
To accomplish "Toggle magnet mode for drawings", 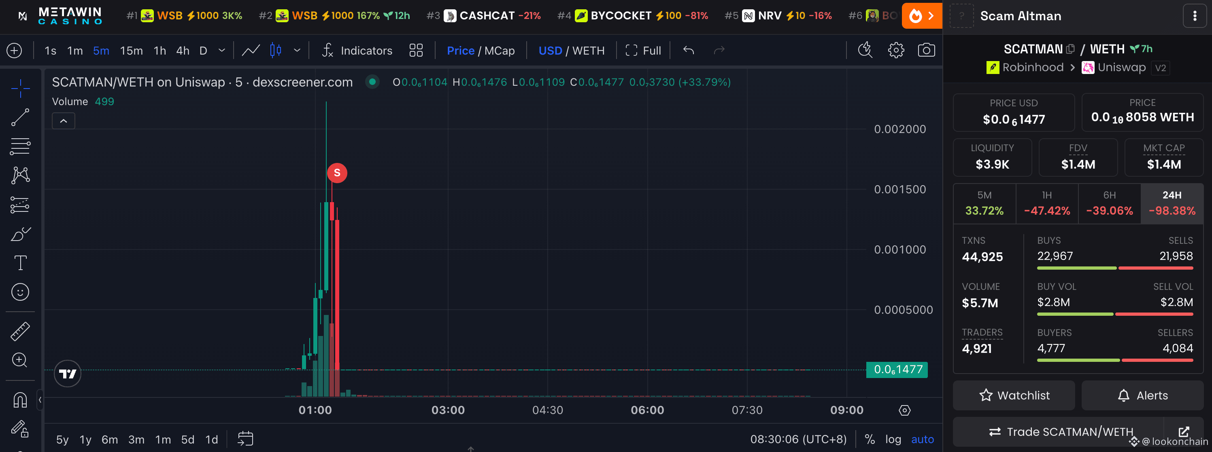I will tap(20, 400).
